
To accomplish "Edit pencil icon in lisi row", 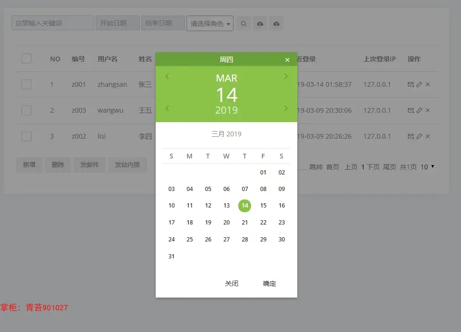I will point(419,136).
